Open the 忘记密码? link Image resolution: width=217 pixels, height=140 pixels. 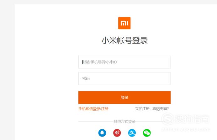[161, 109]
